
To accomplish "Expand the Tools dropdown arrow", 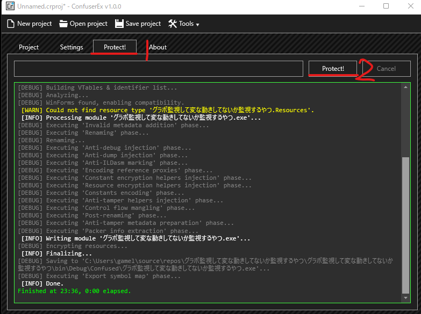I will pyautogui.click(x=198, y=25).
